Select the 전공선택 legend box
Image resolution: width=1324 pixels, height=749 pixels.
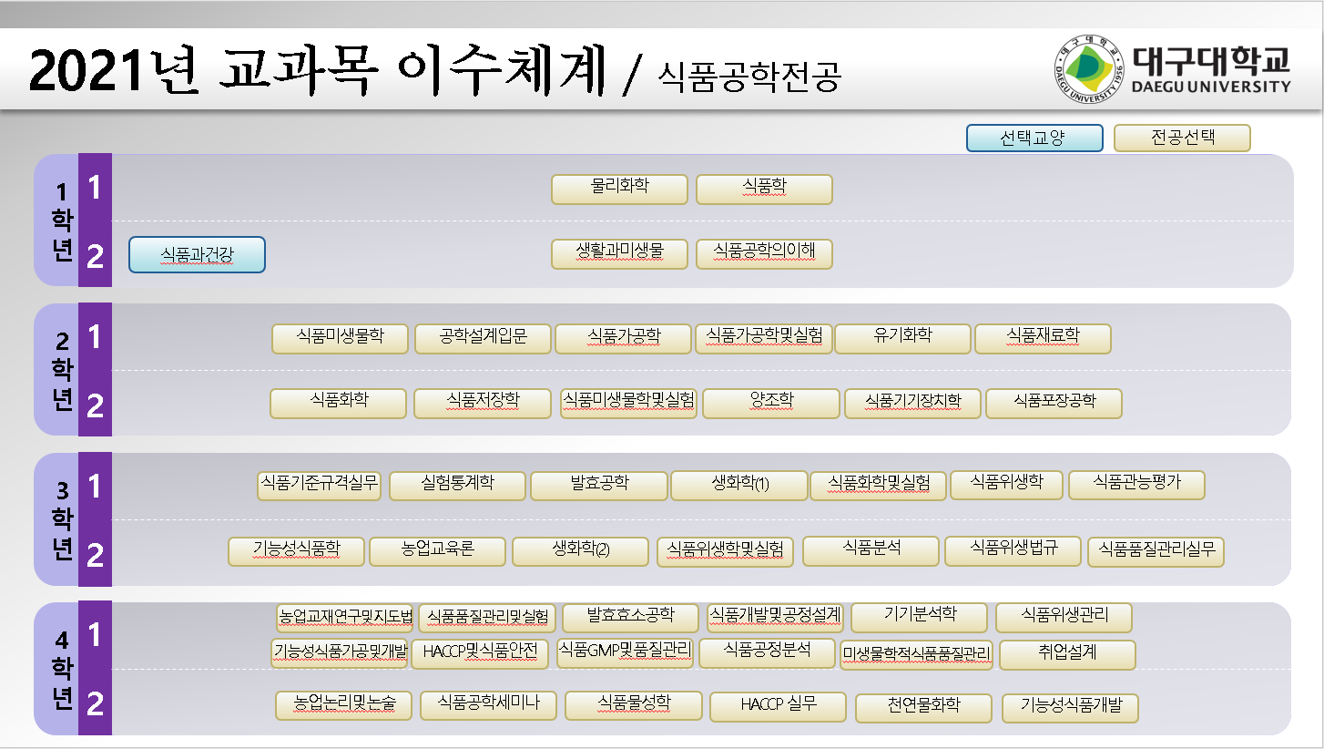1182,138
